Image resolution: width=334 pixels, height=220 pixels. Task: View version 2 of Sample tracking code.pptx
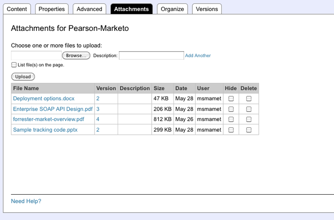click(98, 130)
